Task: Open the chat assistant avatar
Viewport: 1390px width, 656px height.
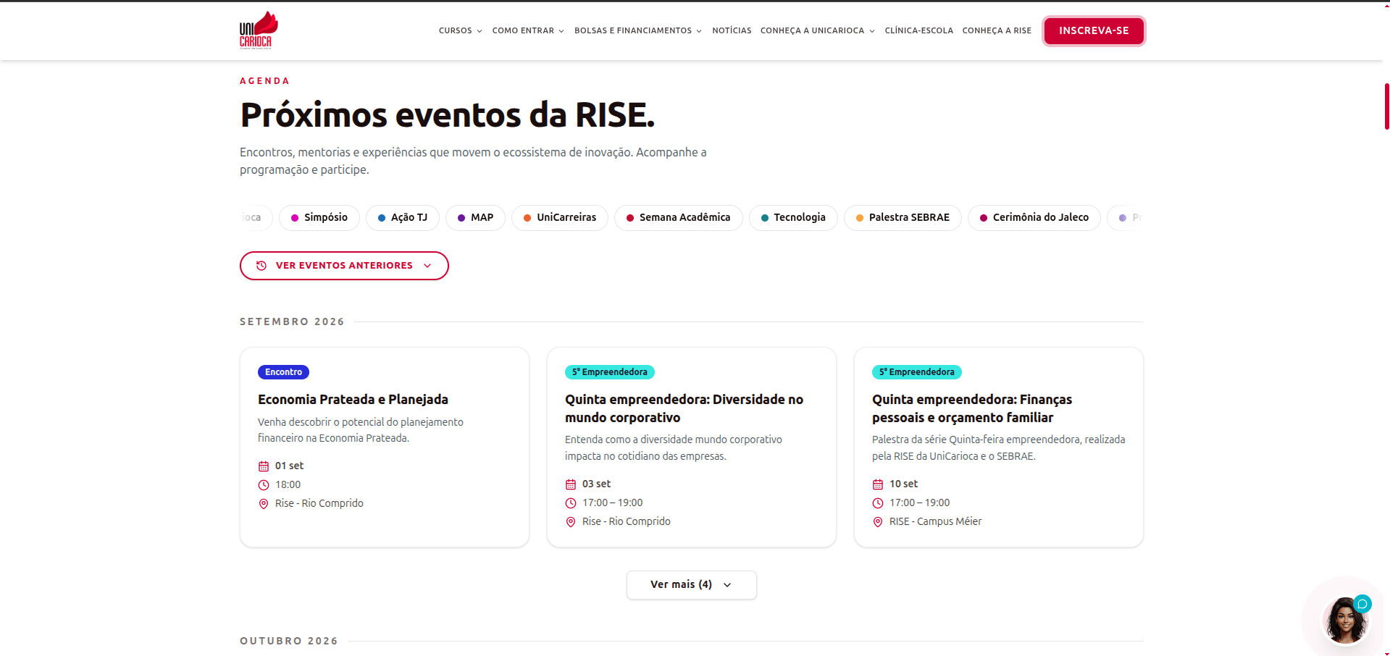Action: point(1344,620)
